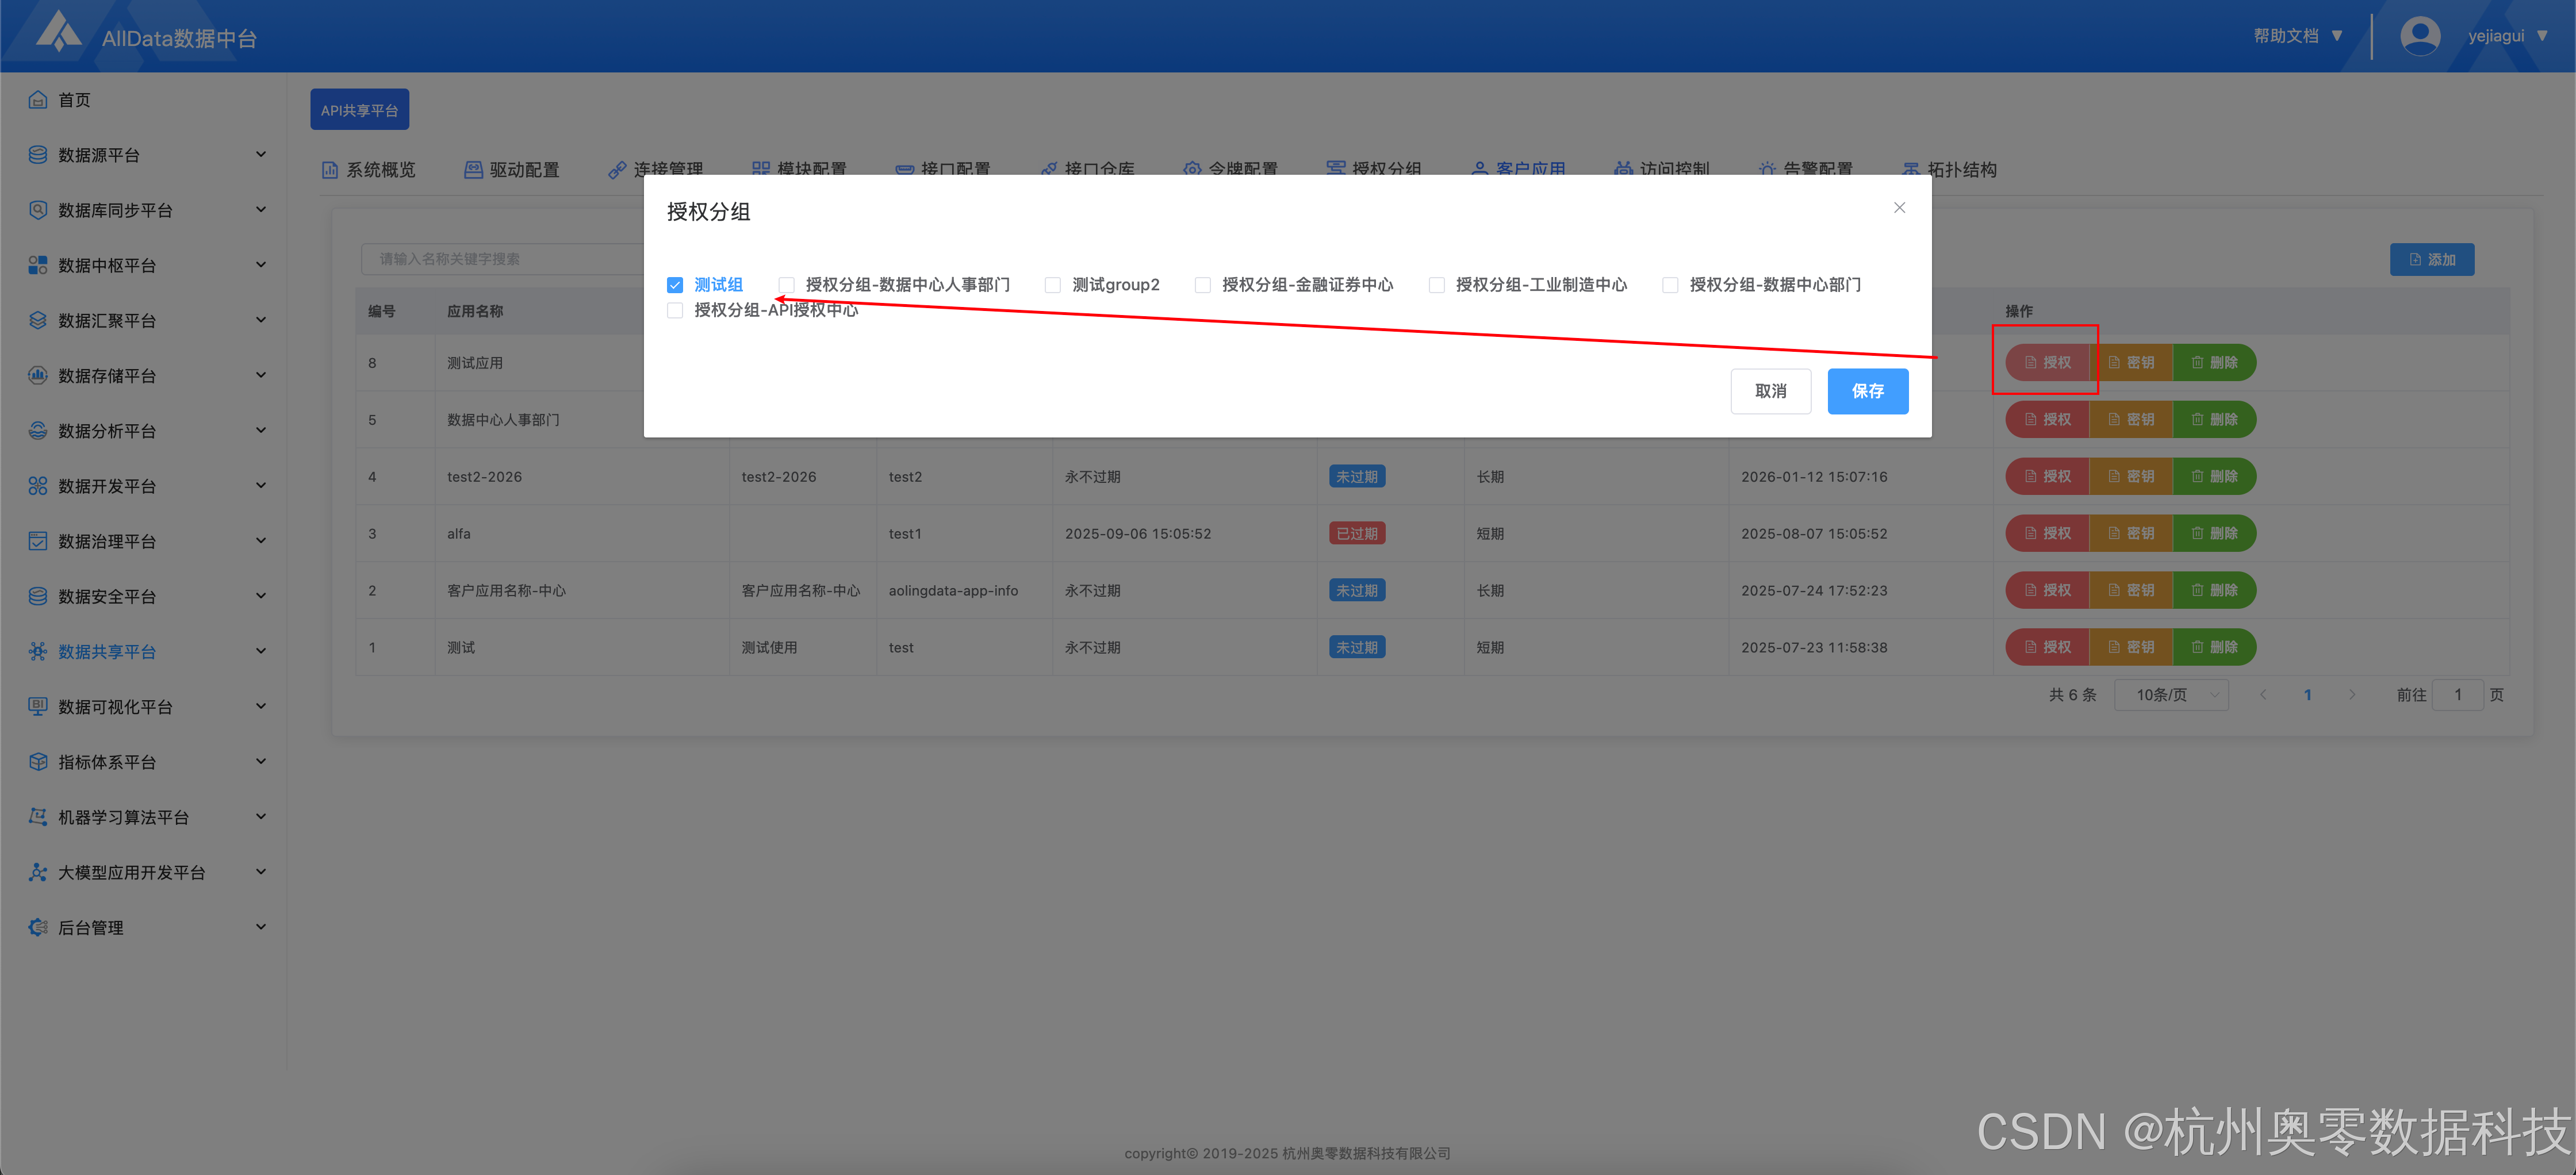Click the home icon in sidebar
Screen dimensions: 2576x1175
click(x=38, y=100)
